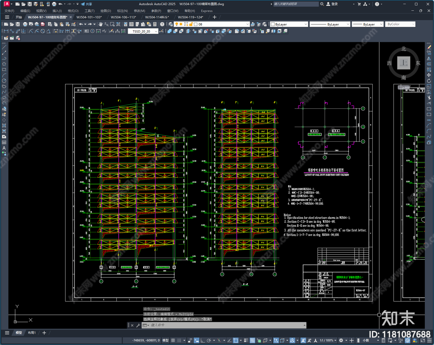The height and width of the screenshot is (345, 434).
Task: Select the Circle draw tool
Action: click(4, 81)
